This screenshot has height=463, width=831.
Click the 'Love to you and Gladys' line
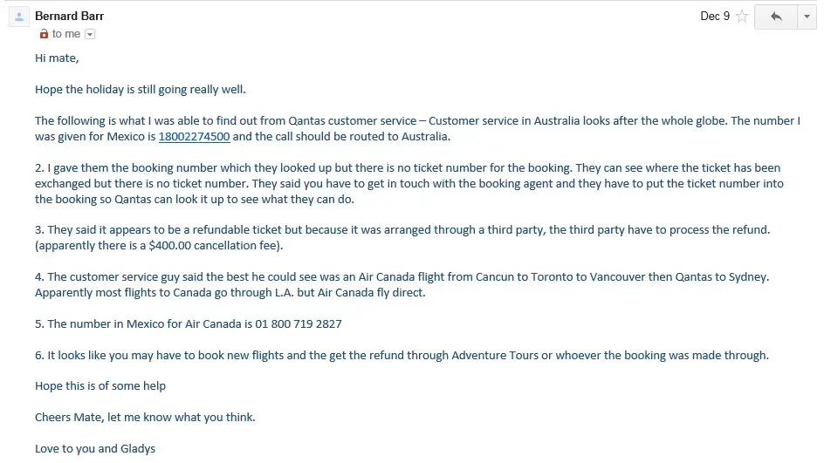pos(95,449)
